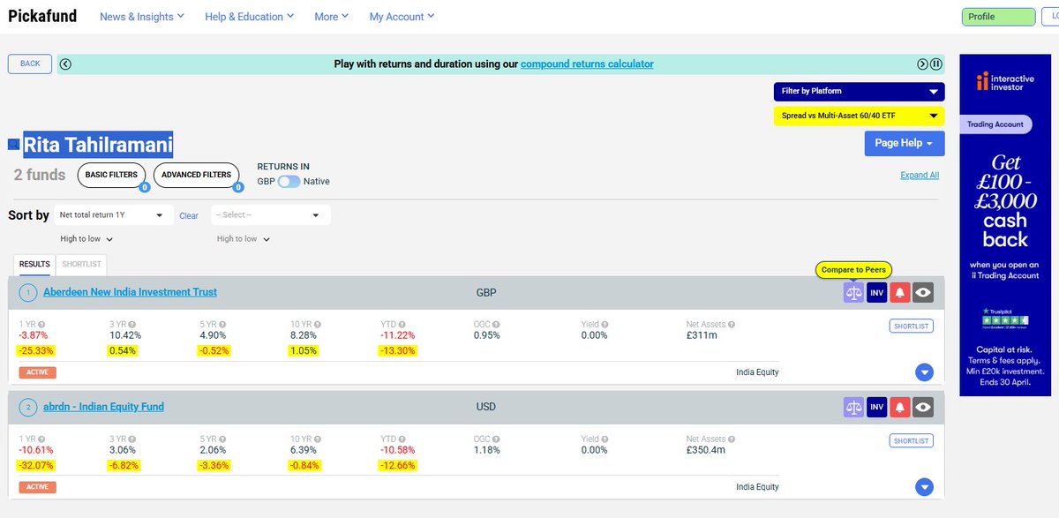Open Aberdeen New India Investment Trust link
Viewport: 1059px width, 518px height.
(x=130, y=292)
